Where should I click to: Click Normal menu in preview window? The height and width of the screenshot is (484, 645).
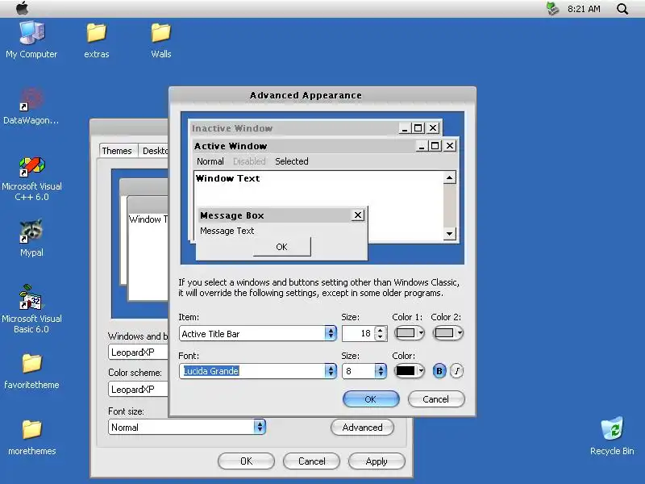coord(210,161)
